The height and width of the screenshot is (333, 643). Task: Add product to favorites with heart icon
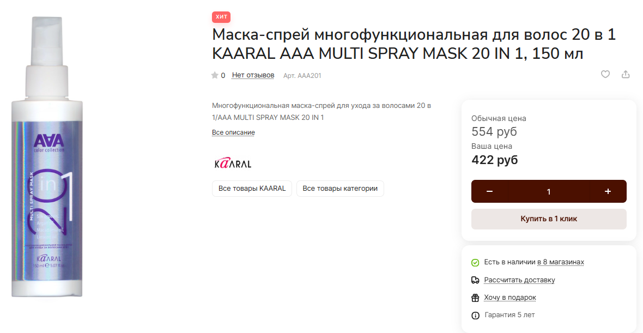pos(605,74)
